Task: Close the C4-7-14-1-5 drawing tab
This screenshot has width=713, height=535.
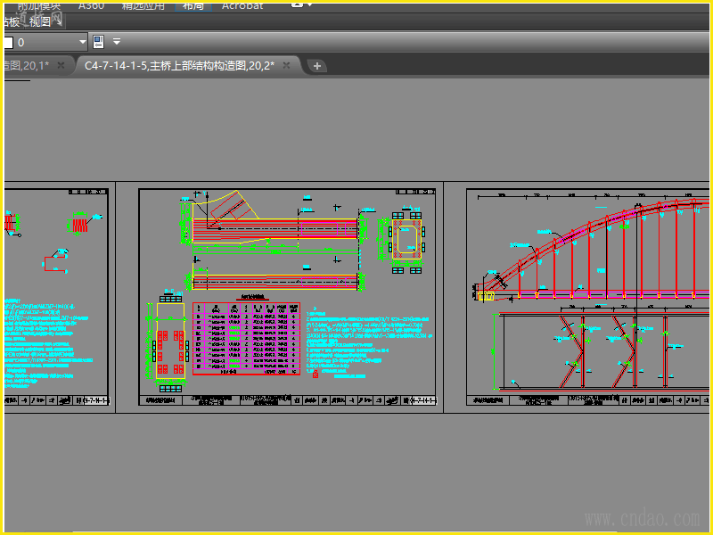Action: tap(287, 65)
